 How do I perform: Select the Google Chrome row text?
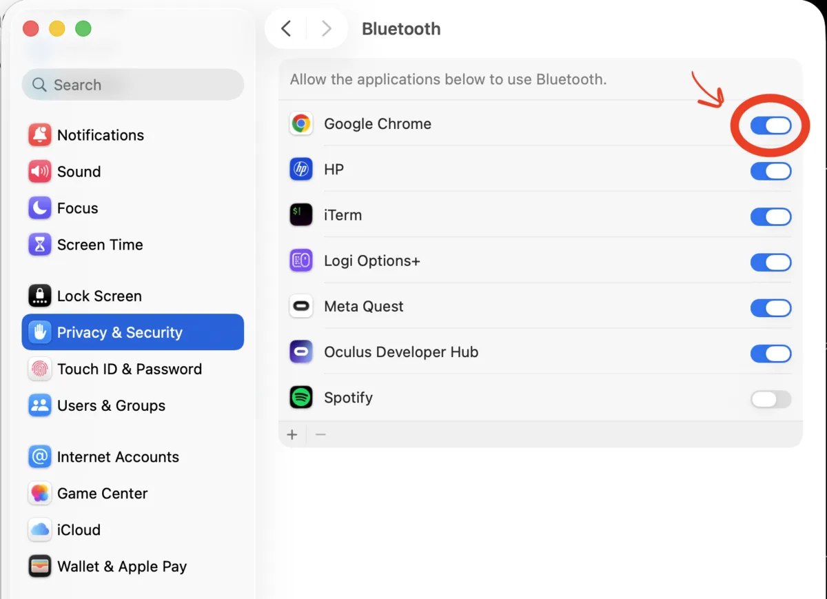click(378, 124)
